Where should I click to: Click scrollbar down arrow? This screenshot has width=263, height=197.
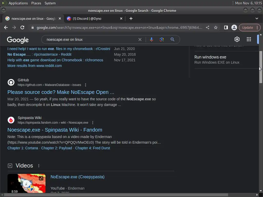(261, 191)
